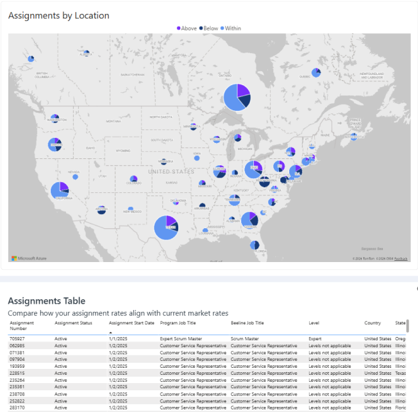Viewport: 418px width, 412px height.
Task: Sort by Assignment Status column header
Action: 73,323
